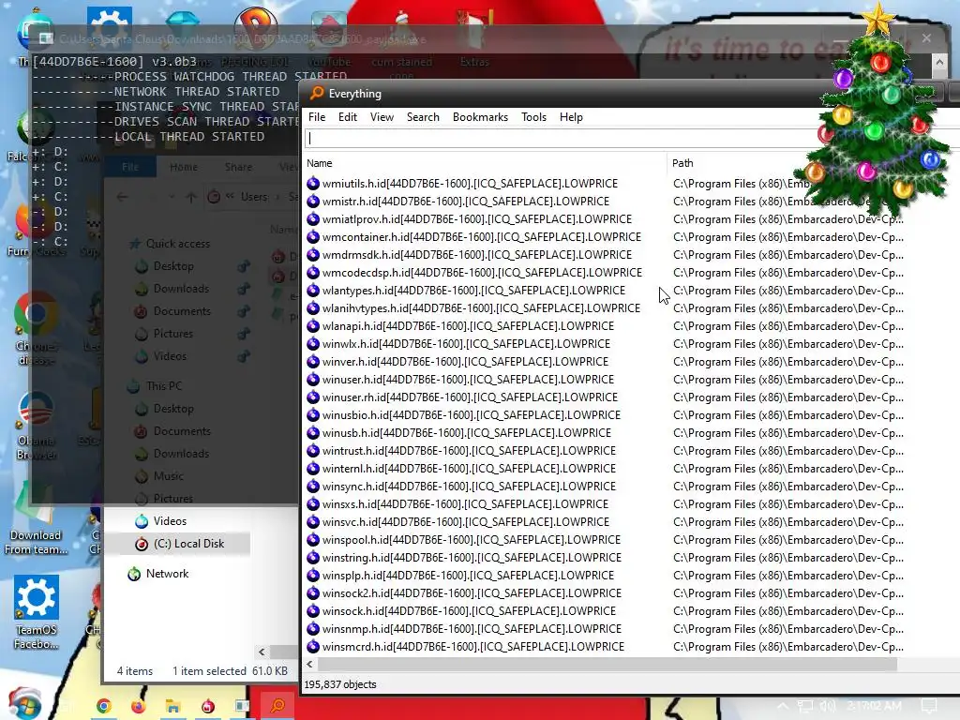Sort results by the Path column header
960x720 pixels.
point(682,163)
